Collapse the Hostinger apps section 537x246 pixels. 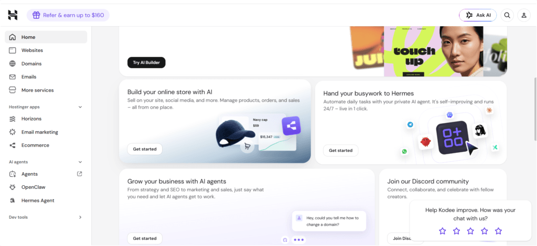coord(80,107)
